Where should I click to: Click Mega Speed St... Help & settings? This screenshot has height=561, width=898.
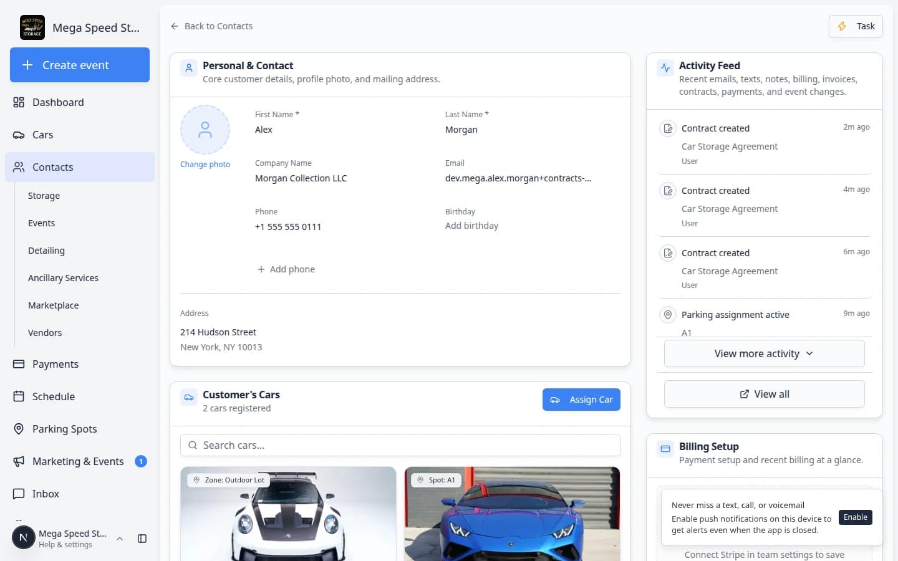[72, 539]
